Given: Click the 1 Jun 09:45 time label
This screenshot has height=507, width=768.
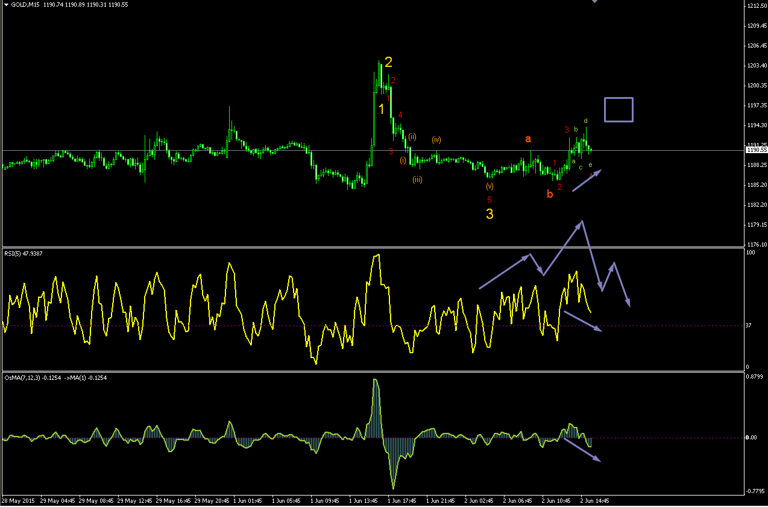Looking at the screenshot, I should coord(324,501).
